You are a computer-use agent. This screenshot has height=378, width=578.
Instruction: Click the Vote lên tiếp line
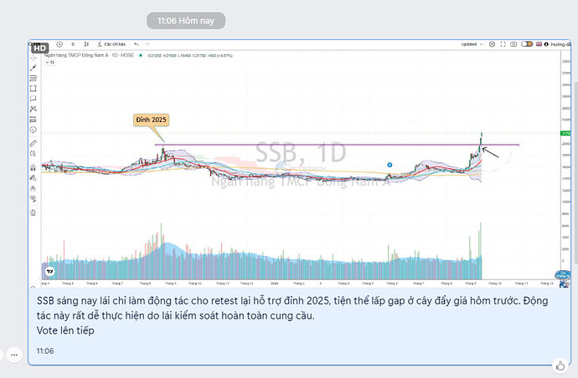click(65, 330)
